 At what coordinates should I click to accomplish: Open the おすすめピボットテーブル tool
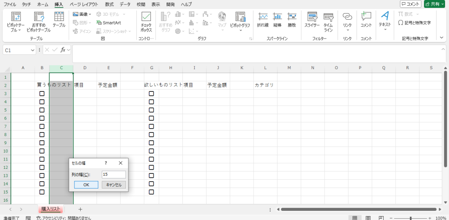pos(38,17)
